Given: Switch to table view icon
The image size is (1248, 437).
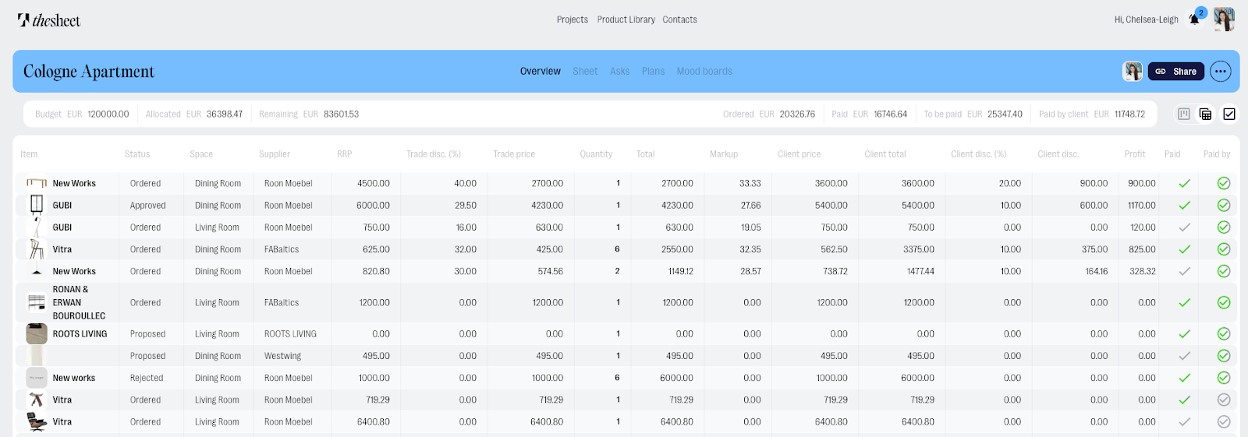Looking at the screenshot, I should click(x=1205, y=115).
